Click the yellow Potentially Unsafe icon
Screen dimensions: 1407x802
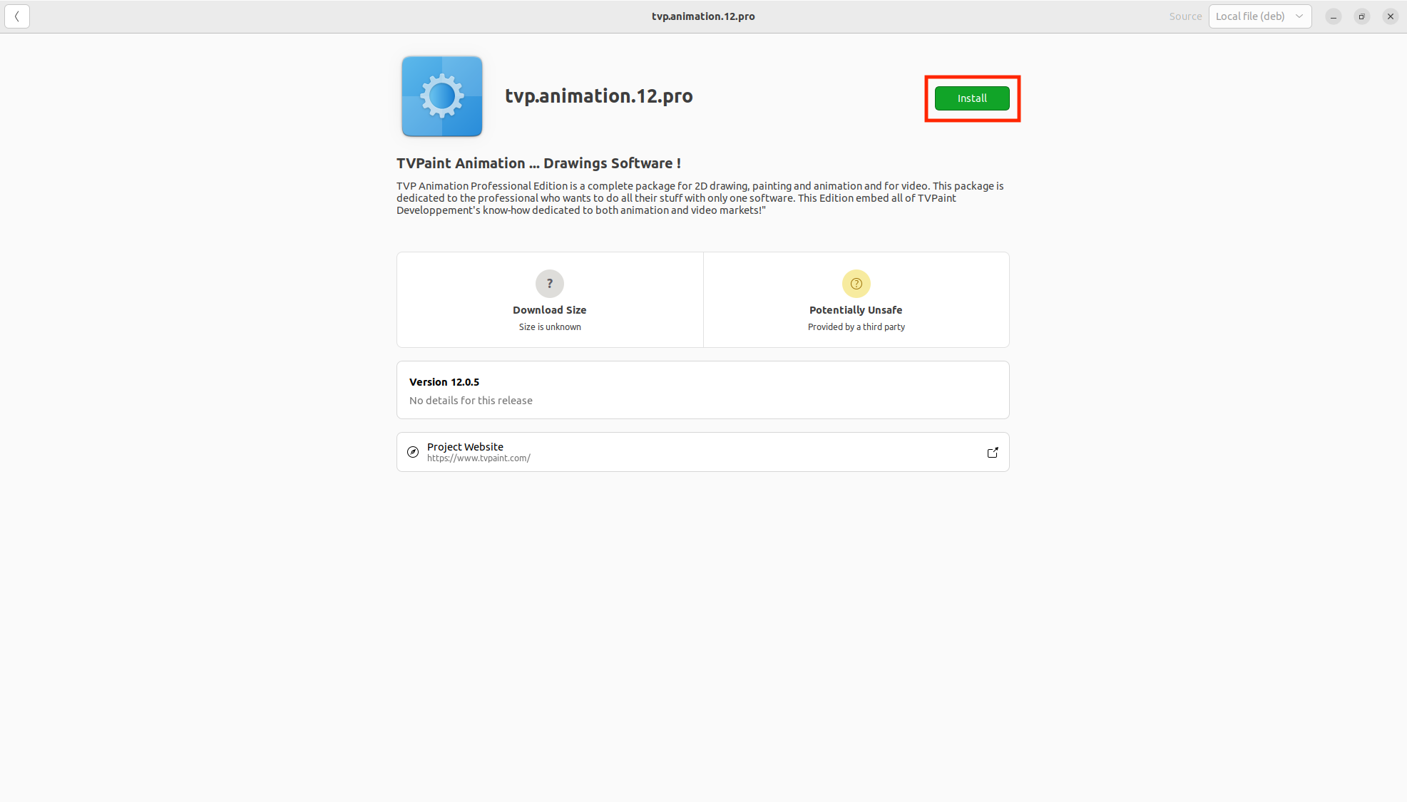click(856, 284)
